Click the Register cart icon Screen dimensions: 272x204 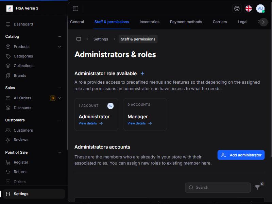click(8, 162)
